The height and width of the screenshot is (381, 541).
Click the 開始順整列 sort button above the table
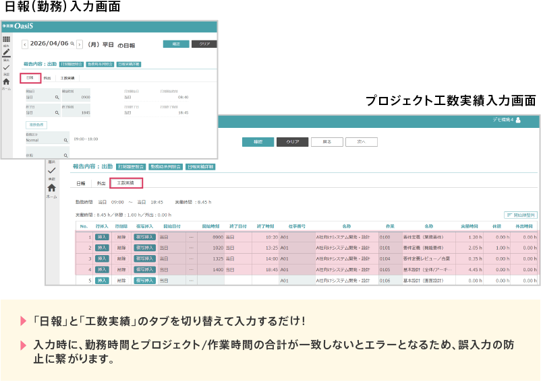pos(521,215)
